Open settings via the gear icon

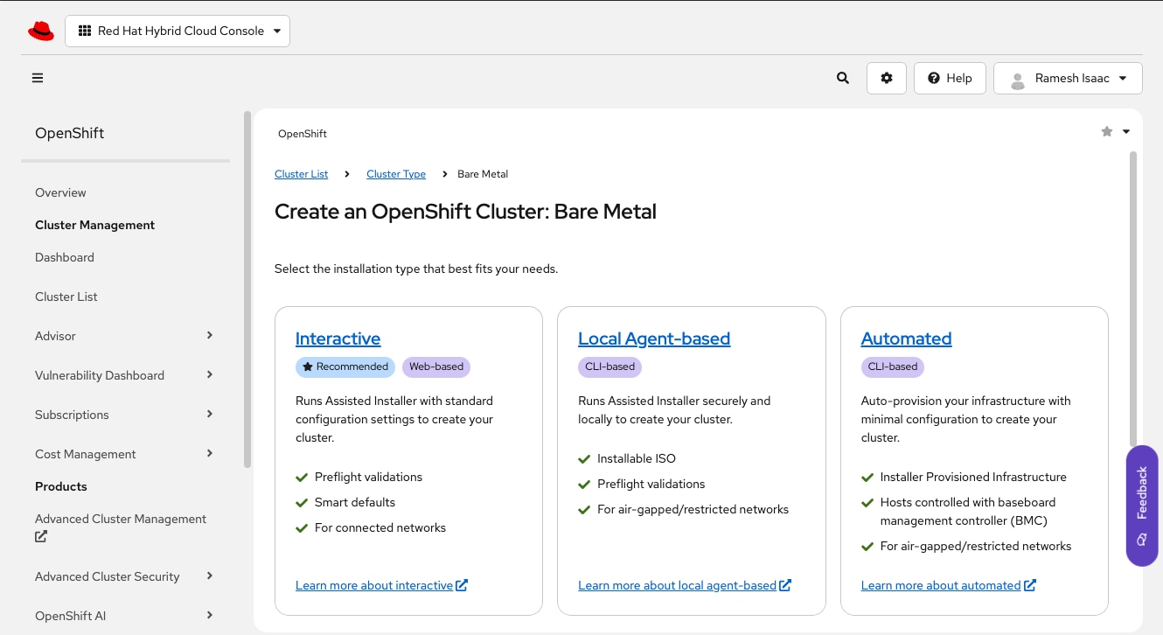[887, 78]
